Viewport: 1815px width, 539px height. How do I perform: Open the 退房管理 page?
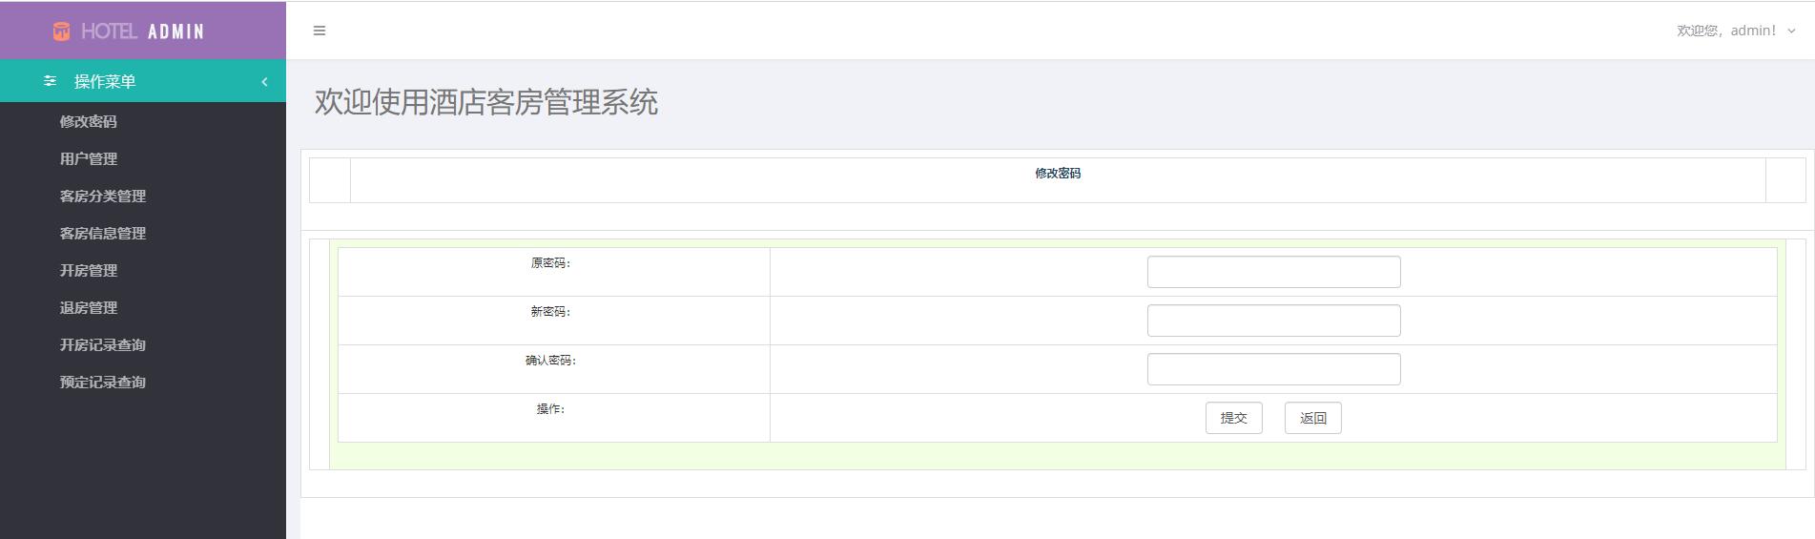point(88,307)
